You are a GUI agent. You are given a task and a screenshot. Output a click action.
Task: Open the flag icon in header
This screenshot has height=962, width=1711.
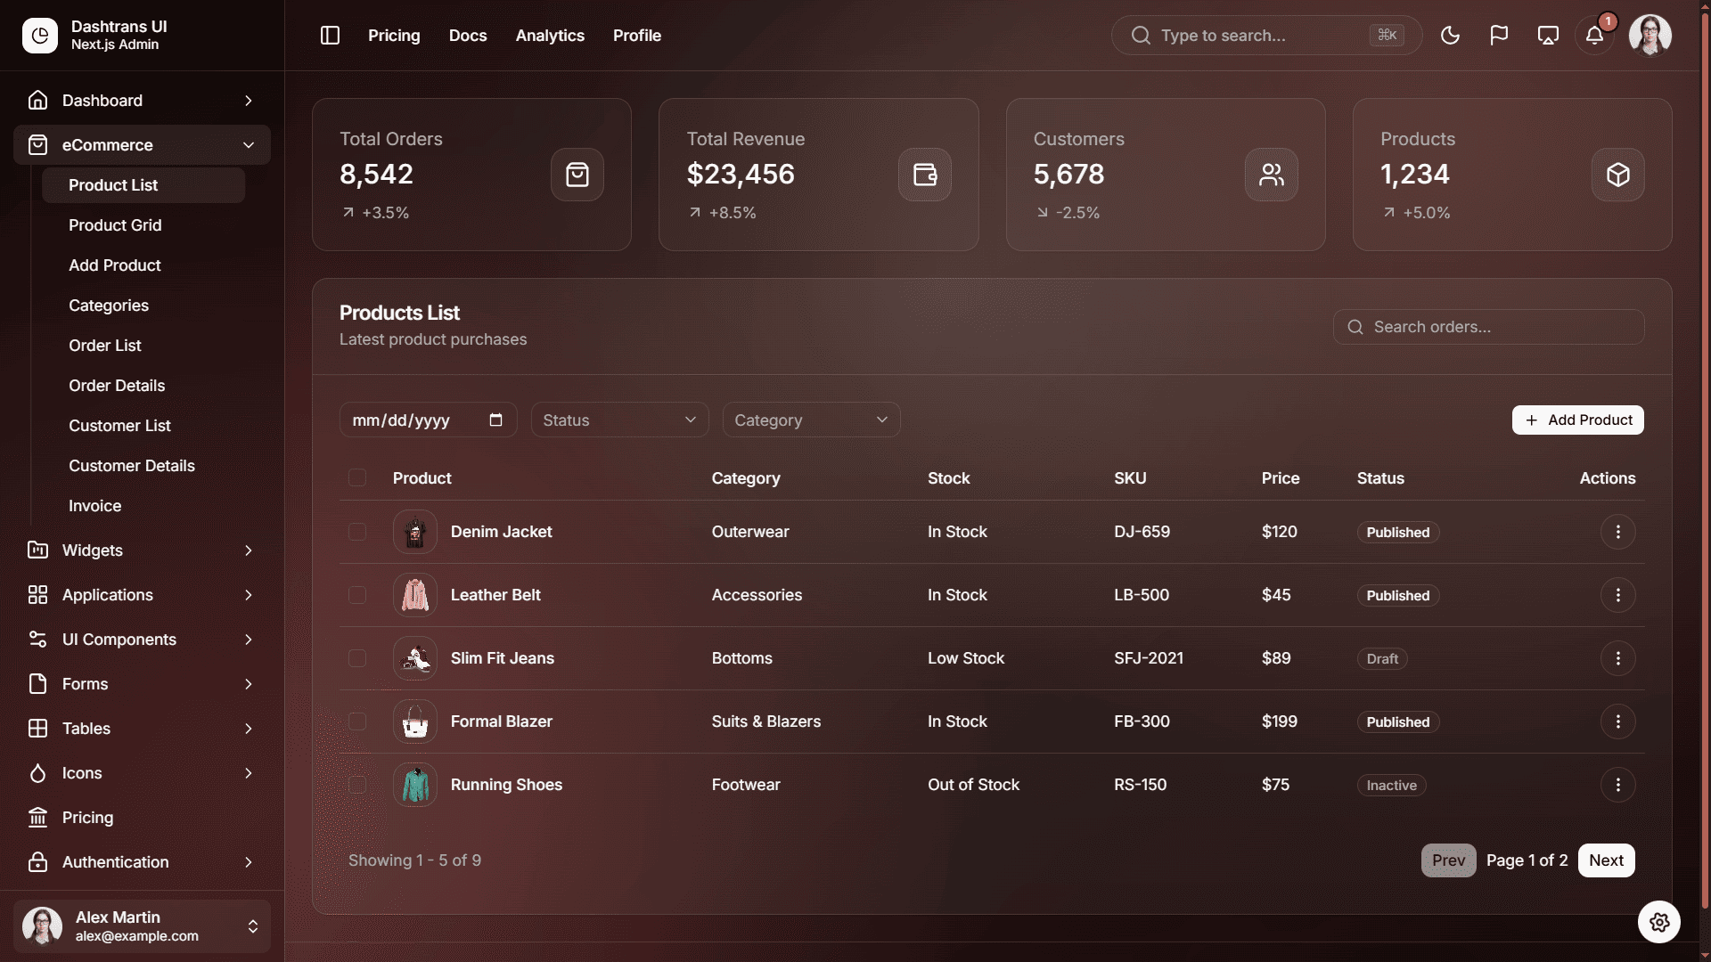click(x=1499, y=36)
